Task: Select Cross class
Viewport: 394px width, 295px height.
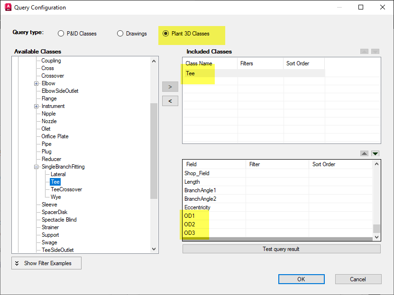Action: pyautogui.click(x=47, y=68)
